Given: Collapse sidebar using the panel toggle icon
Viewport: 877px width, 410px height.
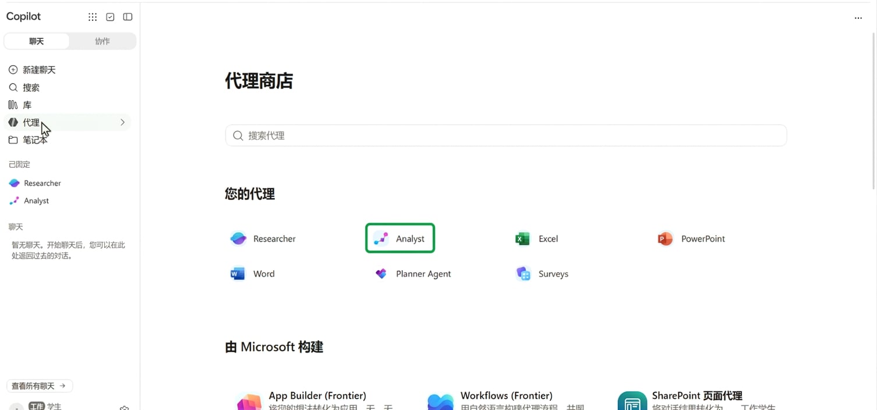Looking at the screenshot, I should point(128,17).
